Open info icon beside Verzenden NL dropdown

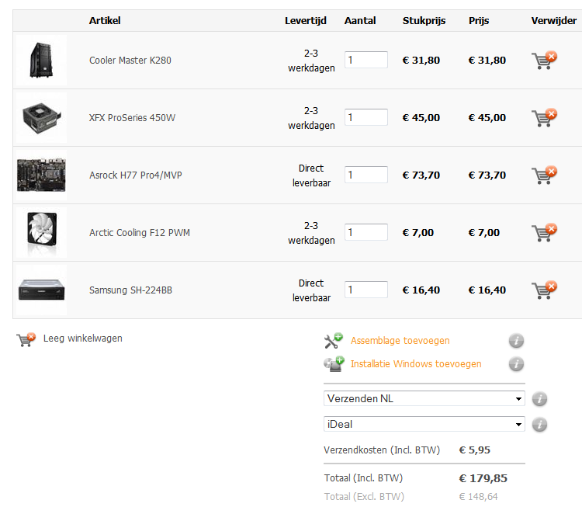pos(539,399)
